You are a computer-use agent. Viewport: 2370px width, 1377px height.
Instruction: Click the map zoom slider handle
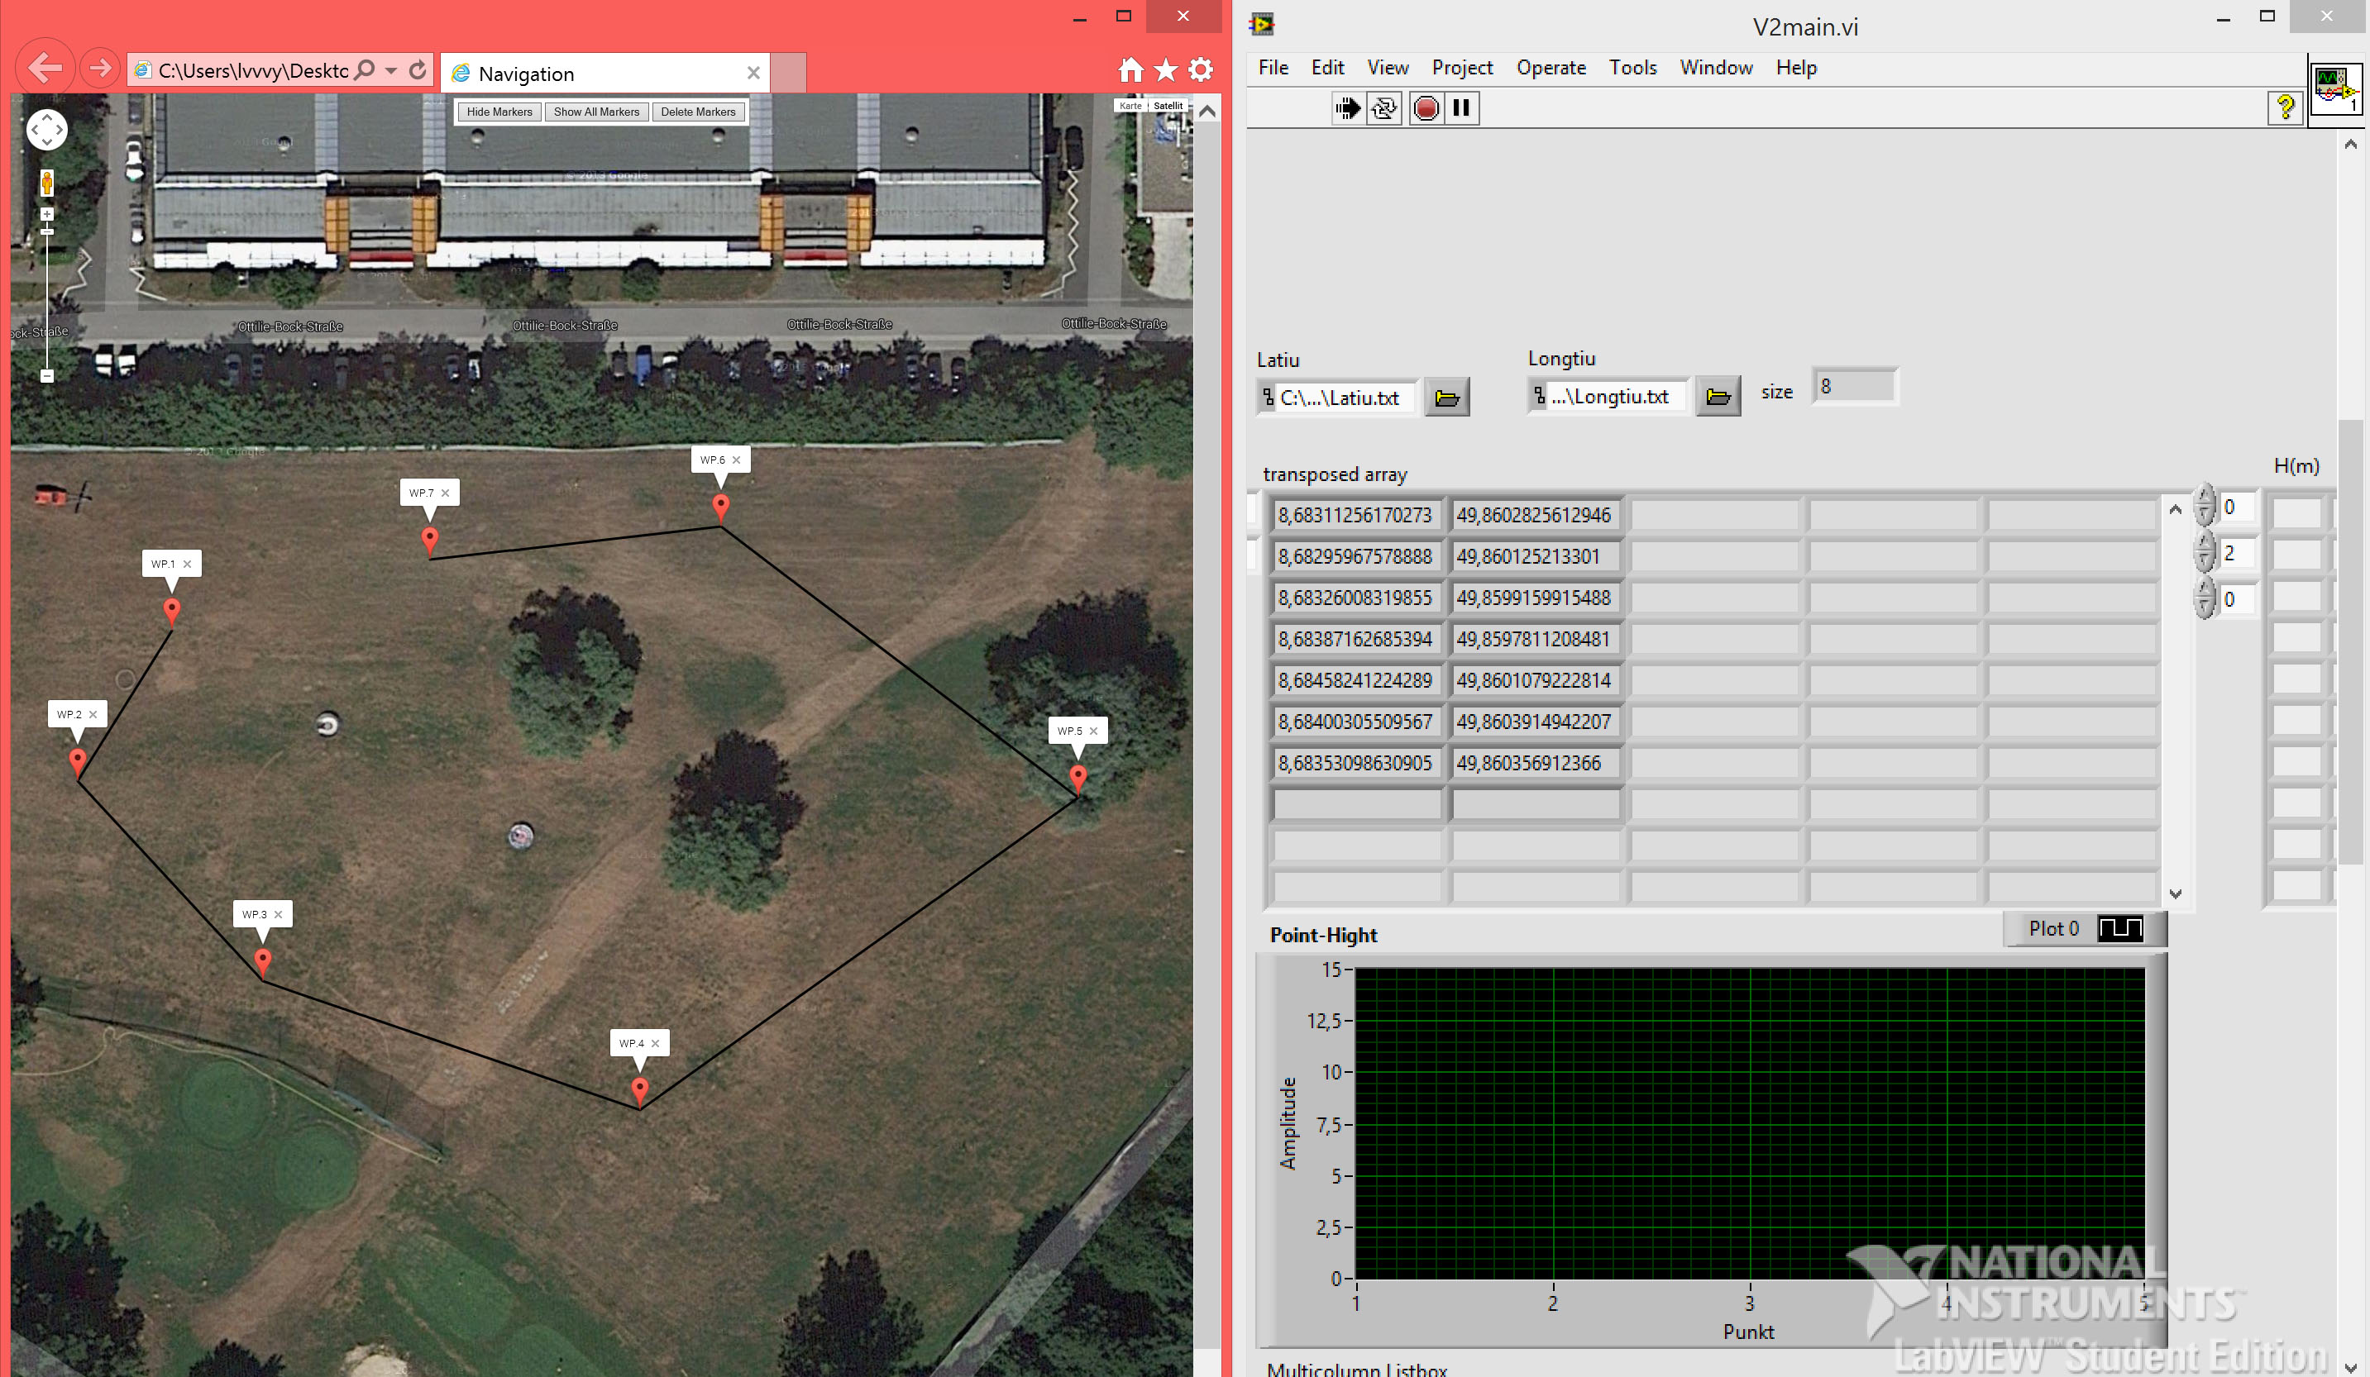coord(47,231)
